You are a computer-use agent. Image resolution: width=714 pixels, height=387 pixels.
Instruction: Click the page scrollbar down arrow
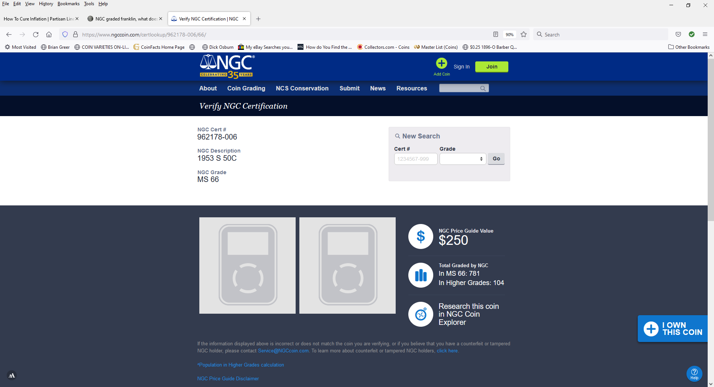[x=711, y=384]
